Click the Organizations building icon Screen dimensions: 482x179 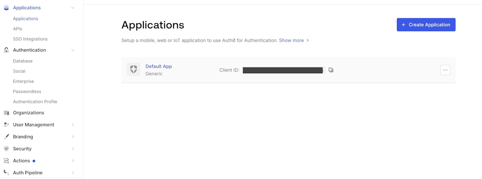(6, 113)
